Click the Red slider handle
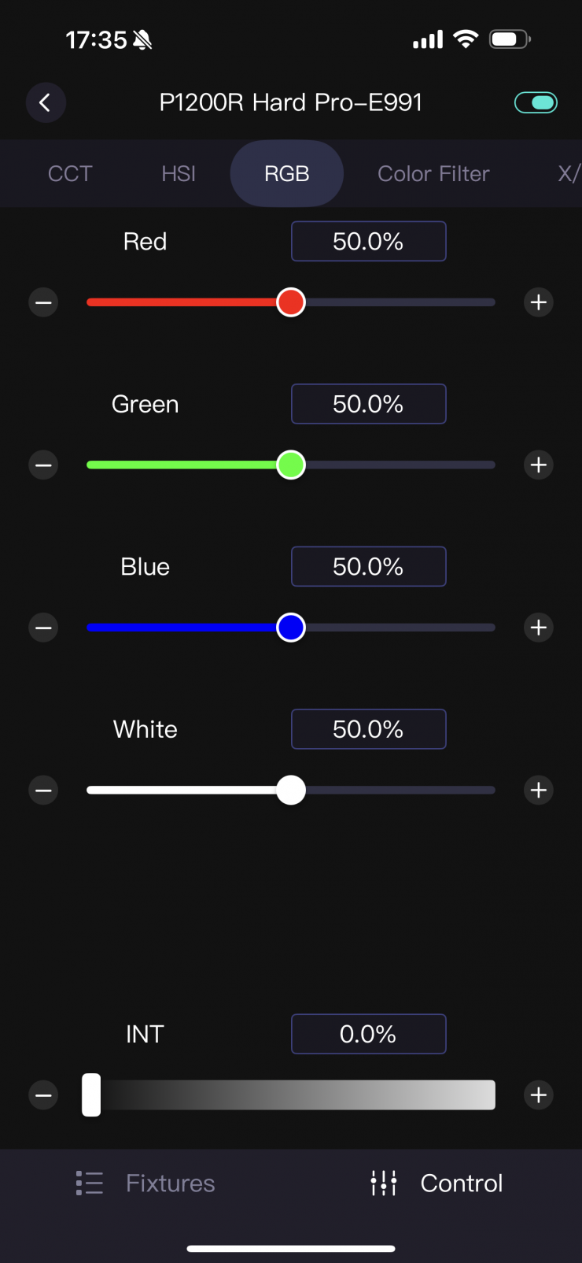The width and height of the screenshot is (582, 1263). pos(291,302)
